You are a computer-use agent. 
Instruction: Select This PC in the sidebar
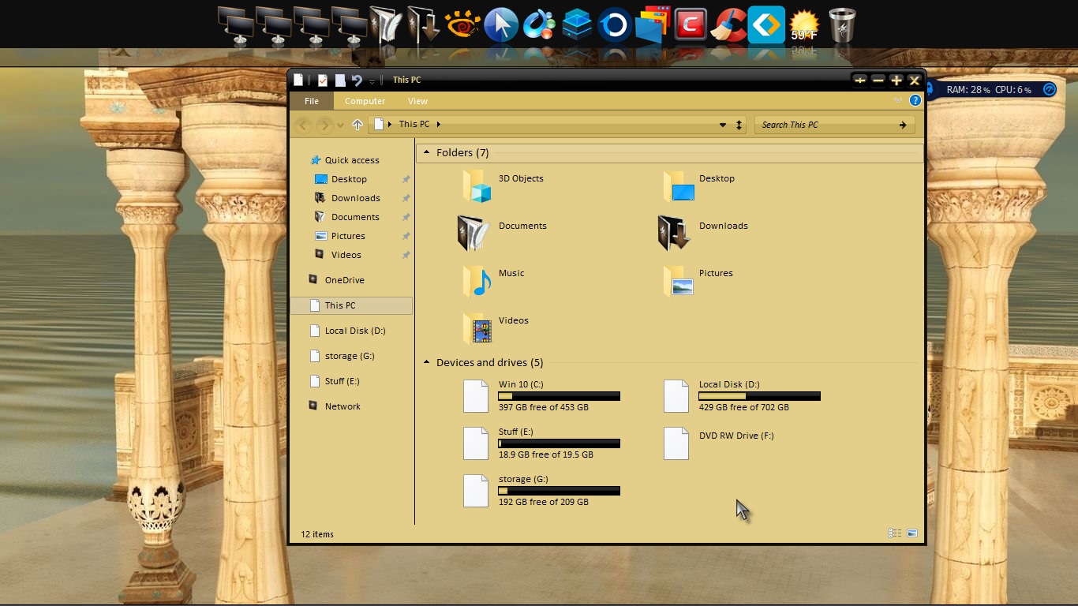point(340,305)
